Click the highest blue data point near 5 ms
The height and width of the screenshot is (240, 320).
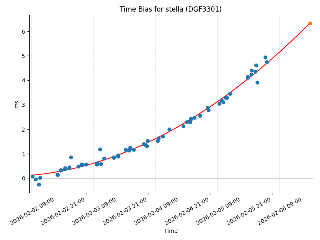[x=265, y=57]
